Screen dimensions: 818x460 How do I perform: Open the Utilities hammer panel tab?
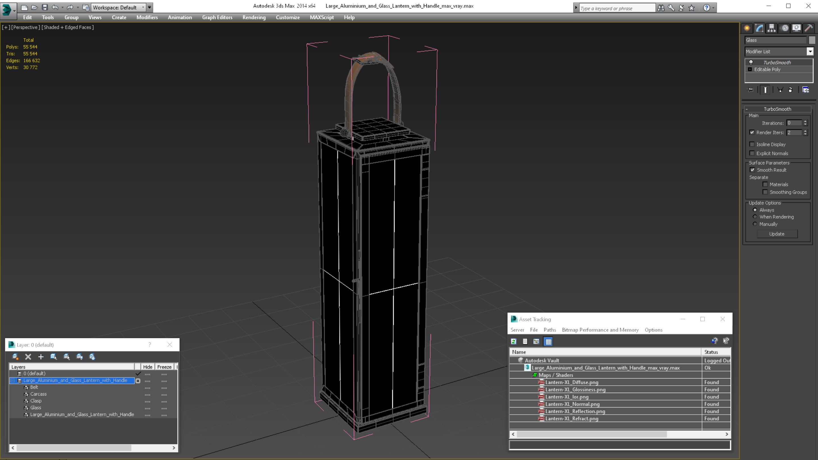tap(809, 28)
